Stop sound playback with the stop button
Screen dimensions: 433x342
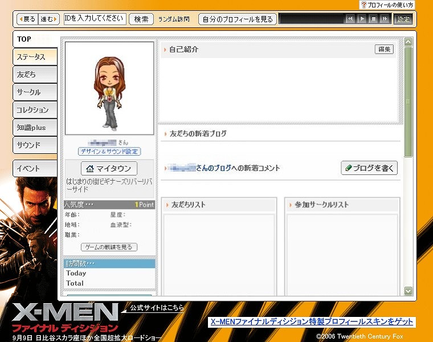[373, 19]
